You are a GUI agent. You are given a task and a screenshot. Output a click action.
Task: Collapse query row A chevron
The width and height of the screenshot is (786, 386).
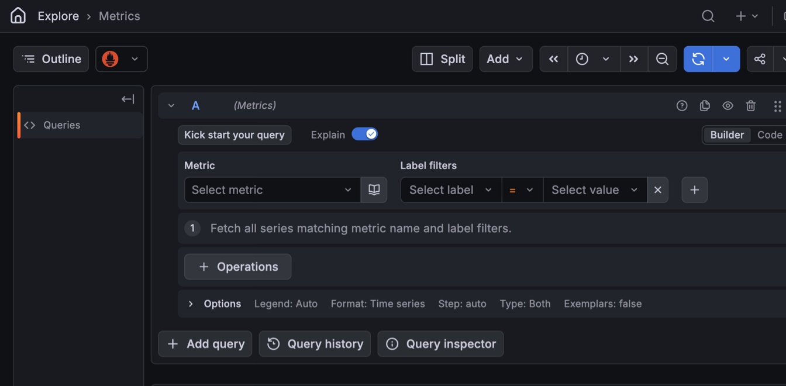coord(171,106)
